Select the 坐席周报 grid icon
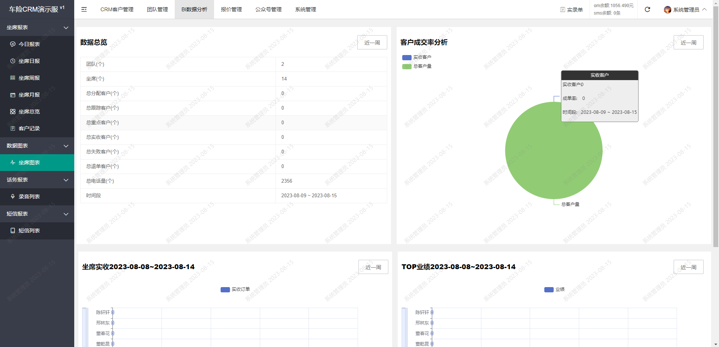 tap(13, 78)
